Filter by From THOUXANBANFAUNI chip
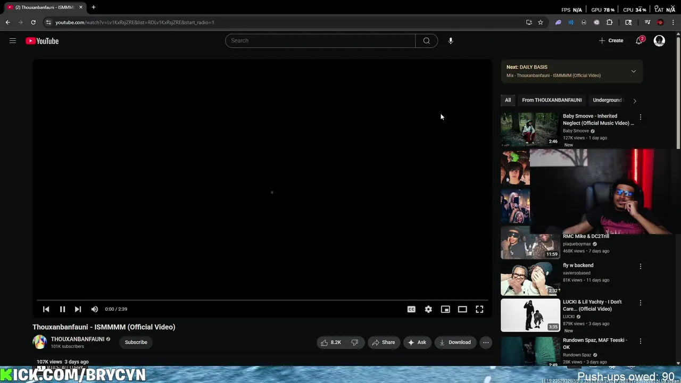This screenshot has width=681, height=383. click(552, 100)
